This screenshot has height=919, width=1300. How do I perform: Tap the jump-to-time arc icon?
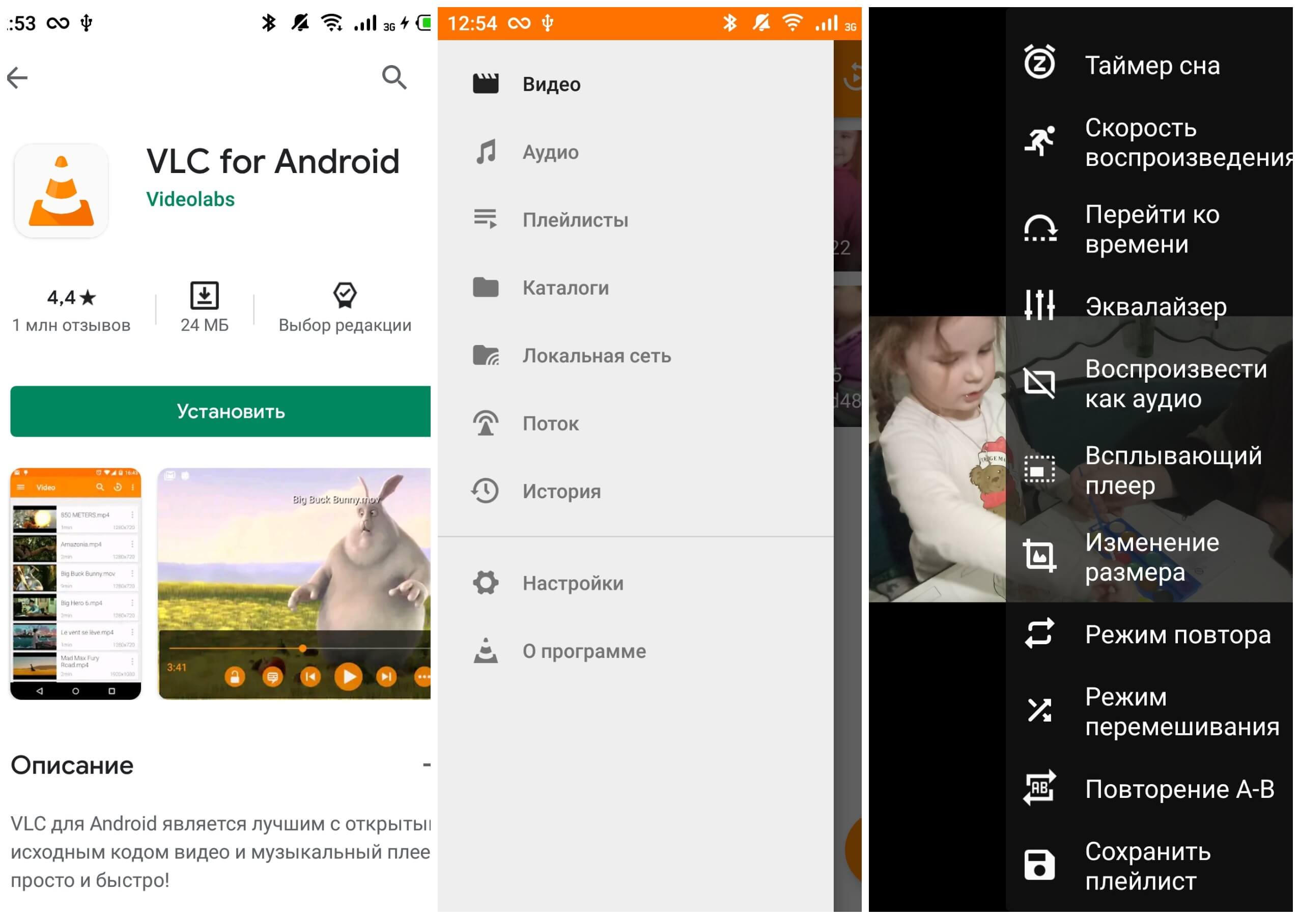tap(1040, 228)
